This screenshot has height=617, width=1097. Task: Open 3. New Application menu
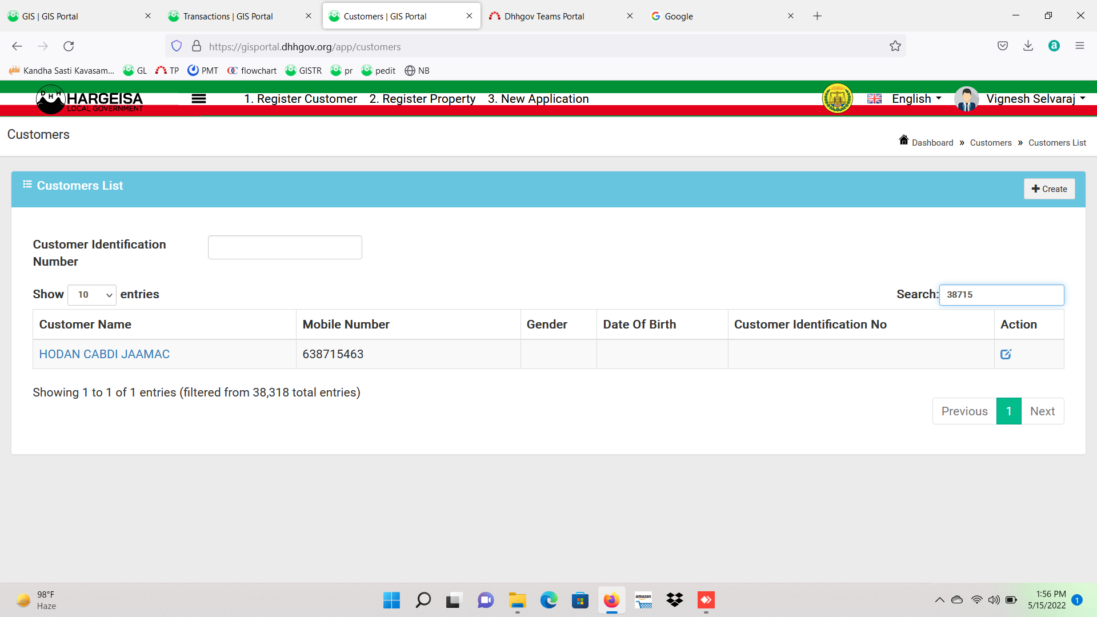(x=538, y=99)
